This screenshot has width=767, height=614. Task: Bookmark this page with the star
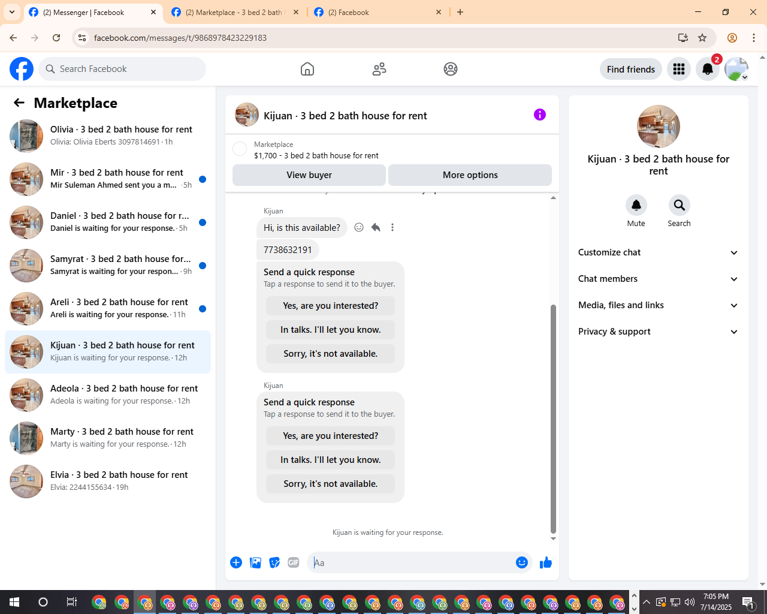(702, 38)
